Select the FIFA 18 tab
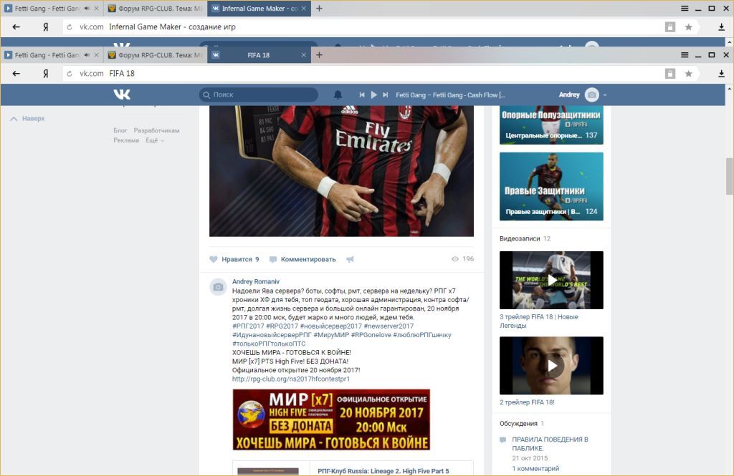The width and height of the screenshot is (734, 476). pos(258,54)
